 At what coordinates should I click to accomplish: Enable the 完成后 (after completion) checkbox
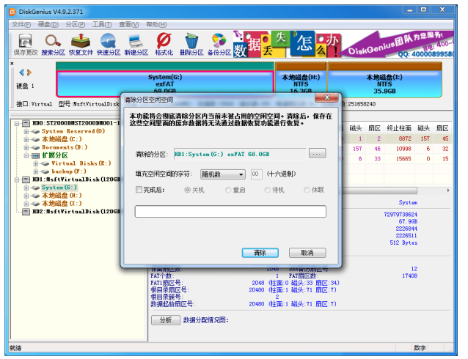coord(139,190)
